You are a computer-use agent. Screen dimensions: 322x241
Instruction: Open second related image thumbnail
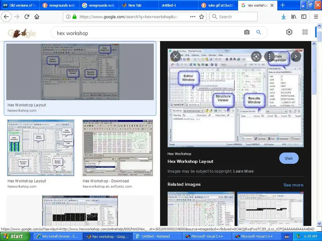270,209
